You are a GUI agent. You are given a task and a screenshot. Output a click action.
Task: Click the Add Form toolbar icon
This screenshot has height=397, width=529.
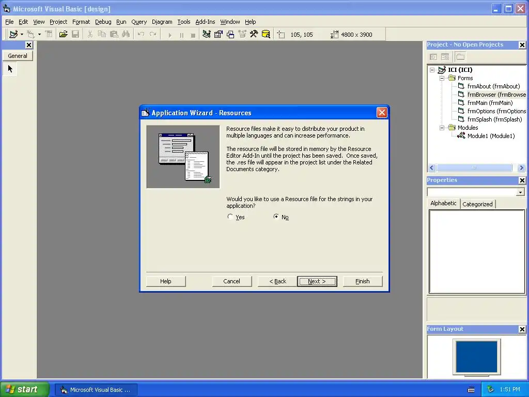pos(30,34)
